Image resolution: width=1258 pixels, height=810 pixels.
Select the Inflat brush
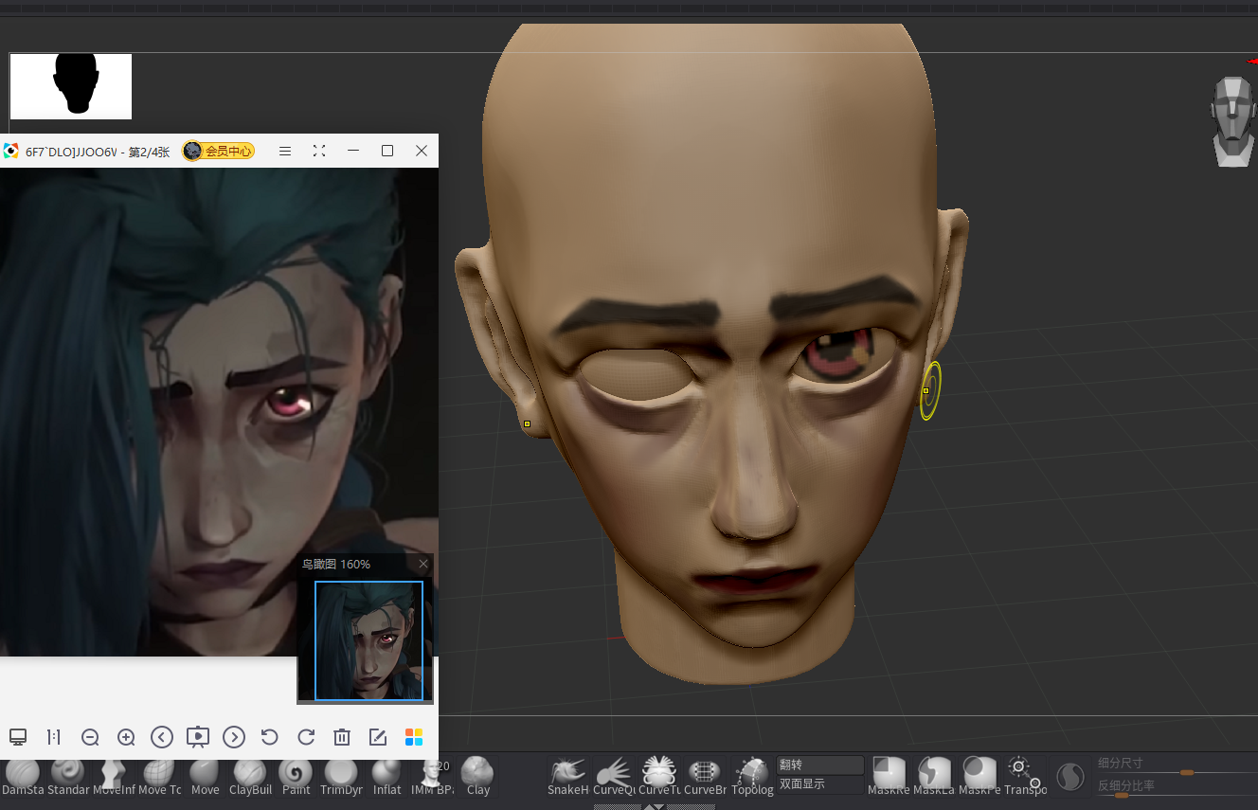[386, 778]
